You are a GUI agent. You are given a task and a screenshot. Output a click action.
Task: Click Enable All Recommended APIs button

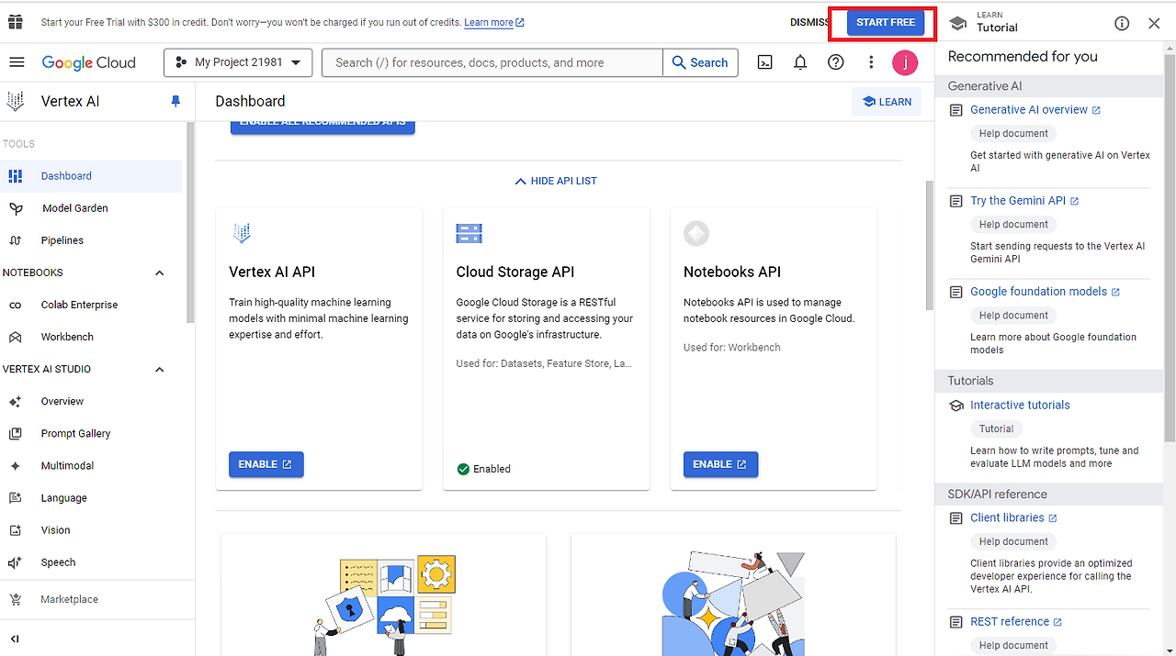322,126
